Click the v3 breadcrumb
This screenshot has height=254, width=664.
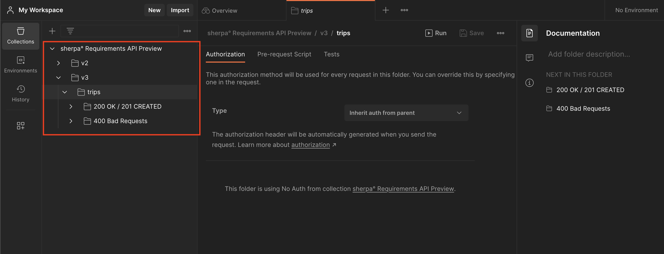coord(324,33)
